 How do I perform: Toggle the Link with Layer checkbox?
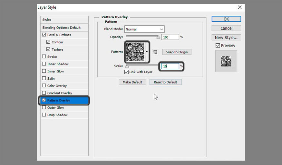point(127,72)
